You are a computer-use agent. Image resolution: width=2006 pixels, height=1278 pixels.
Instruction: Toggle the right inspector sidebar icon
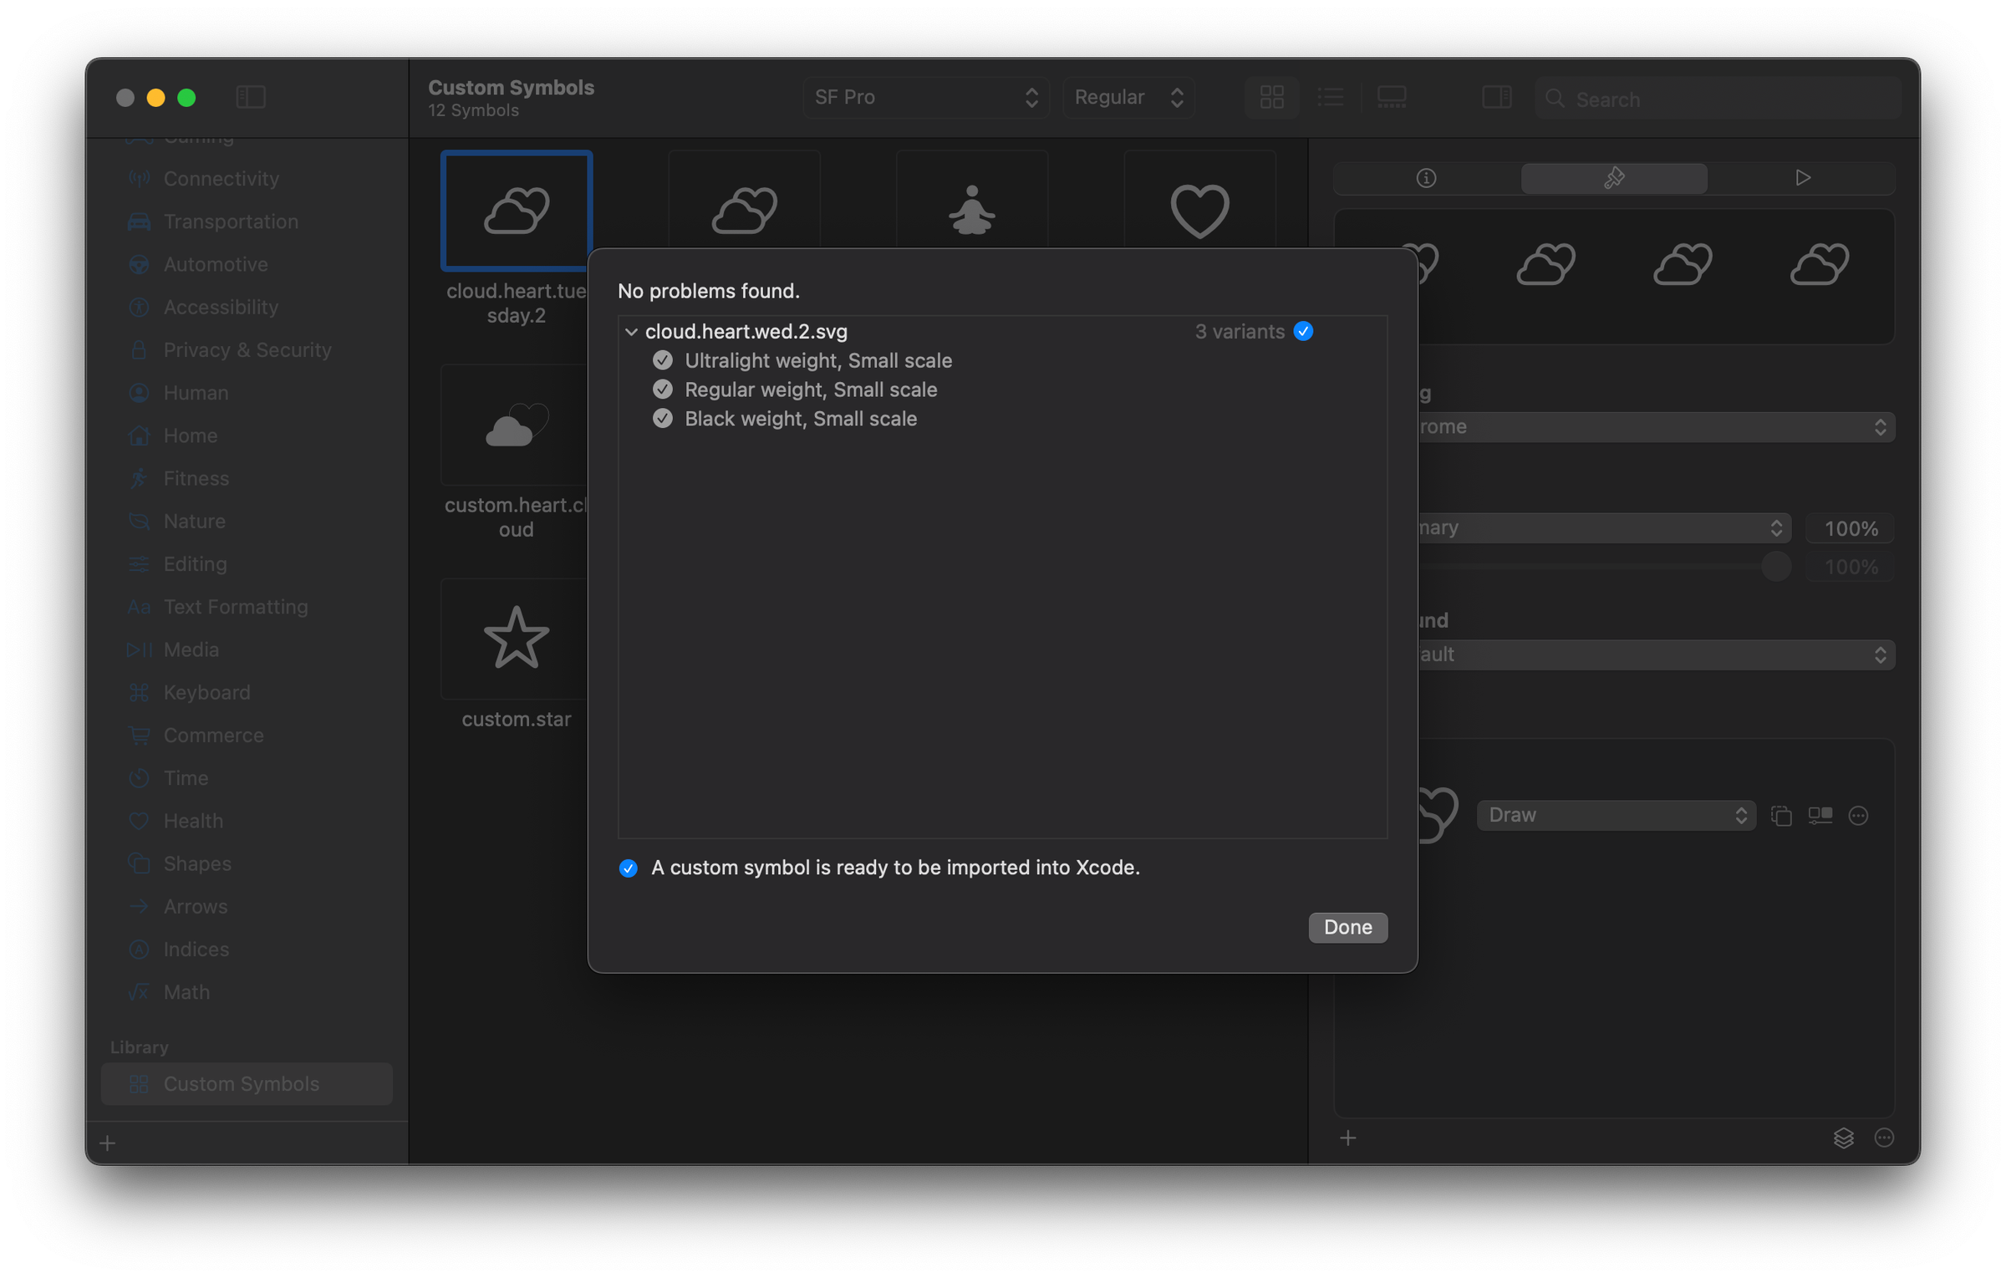tap(1495, 98)
